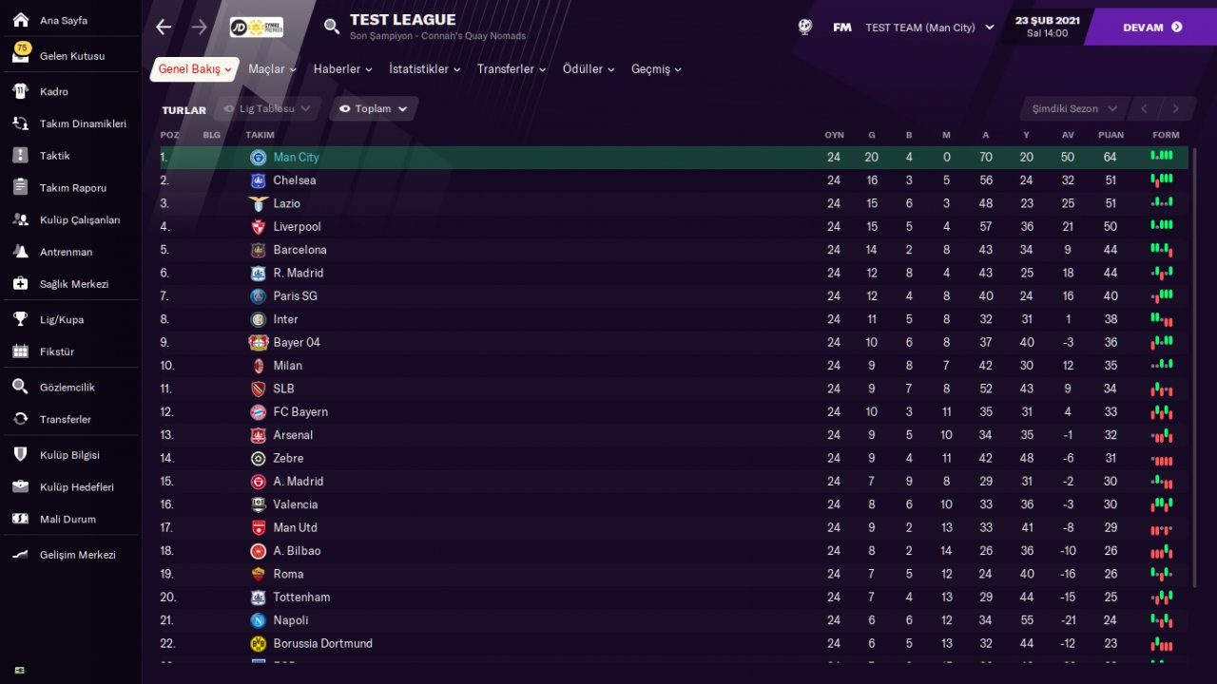The height and width of the screenshot is (684, 1217).
Task: Open the Maçlar tab menu
Action: tap(272, 69)
